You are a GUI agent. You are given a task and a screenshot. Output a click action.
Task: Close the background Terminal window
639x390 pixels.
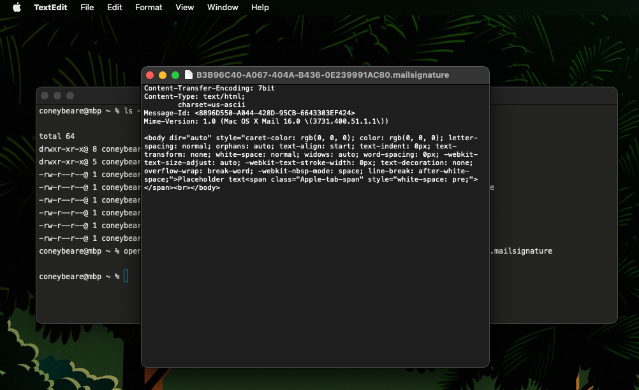45,96
